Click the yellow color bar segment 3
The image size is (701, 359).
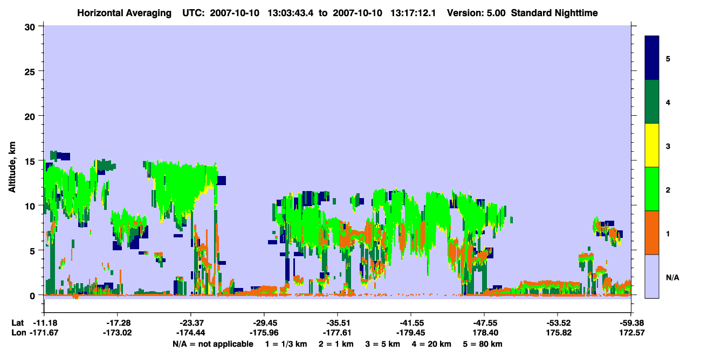coord(652,145)
